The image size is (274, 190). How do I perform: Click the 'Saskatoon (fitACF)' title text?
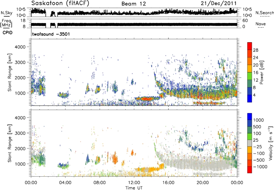(x=60, y=3)
